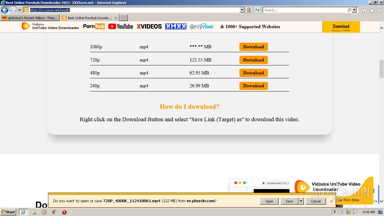Click the scrollbar up arrow
This screenshot has height=216, width=384.
click(382, 28)
